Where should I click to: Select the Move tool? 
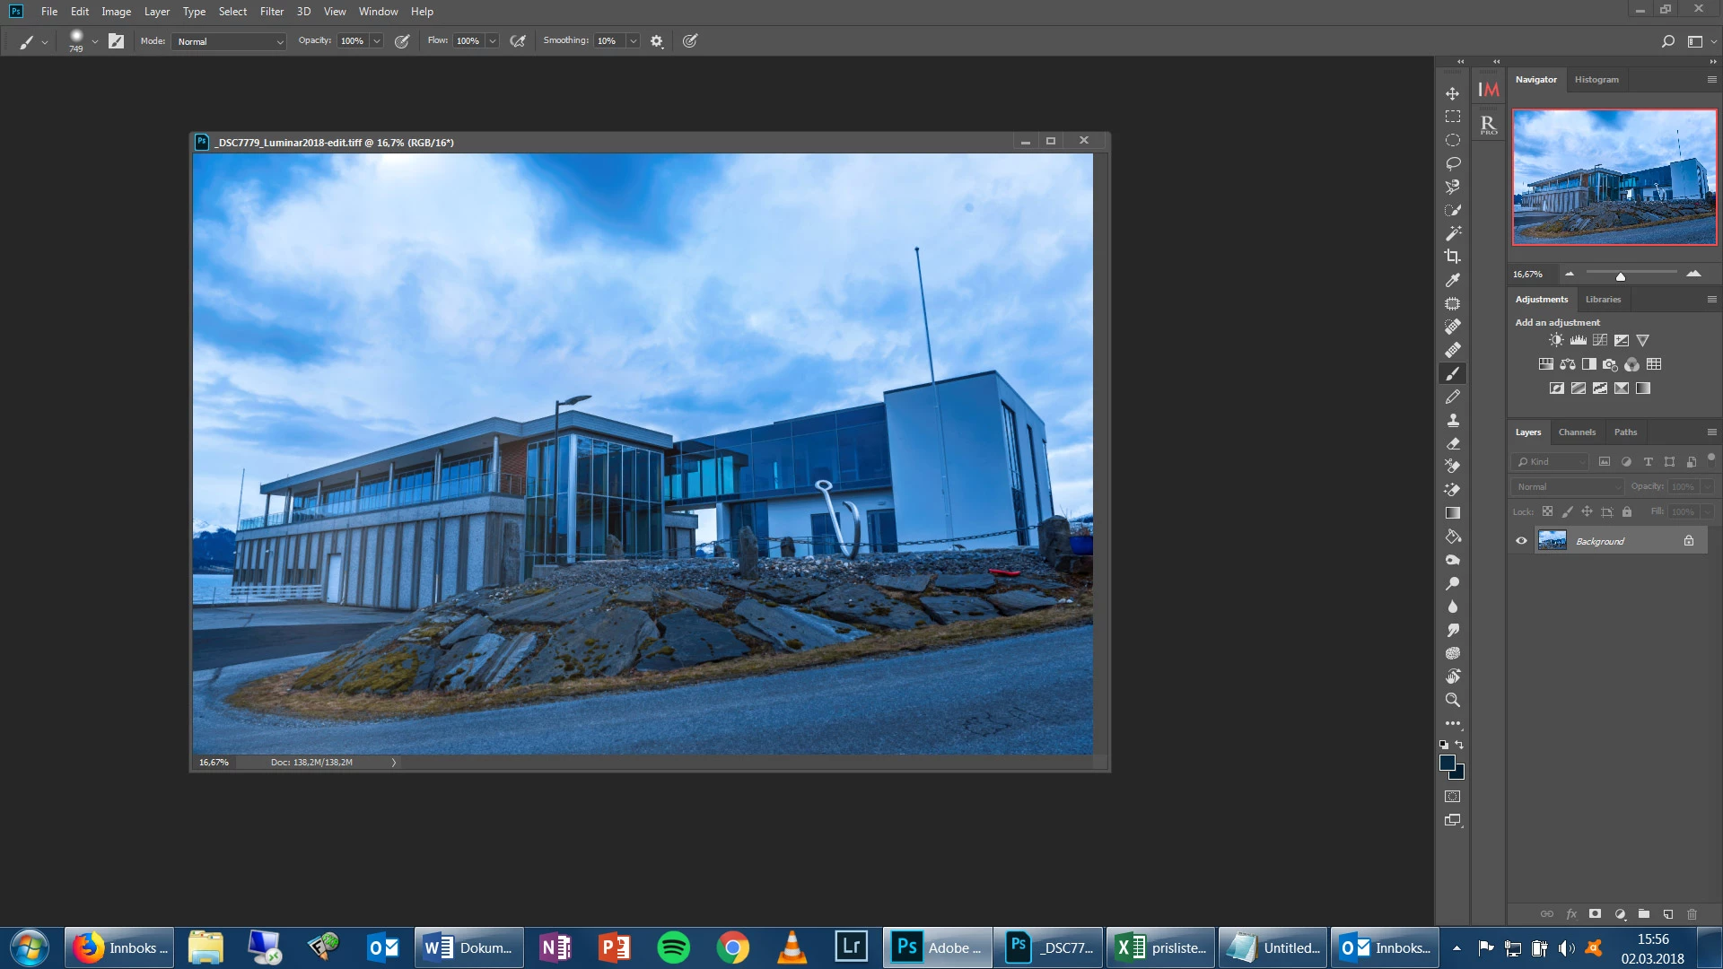[x=1452, y=93]
